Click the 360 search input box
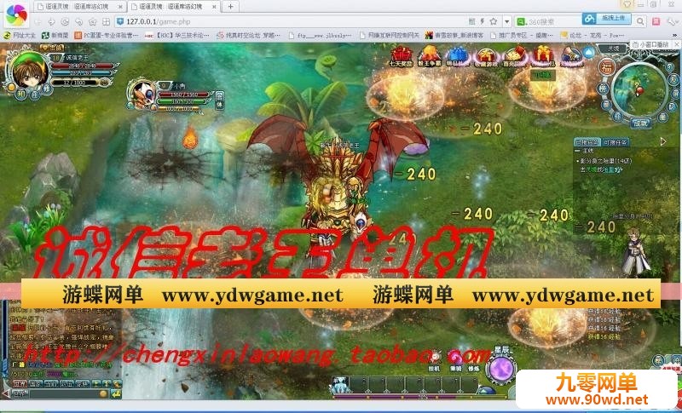Screen dimensions: 682x413 (x=553, y=21)
